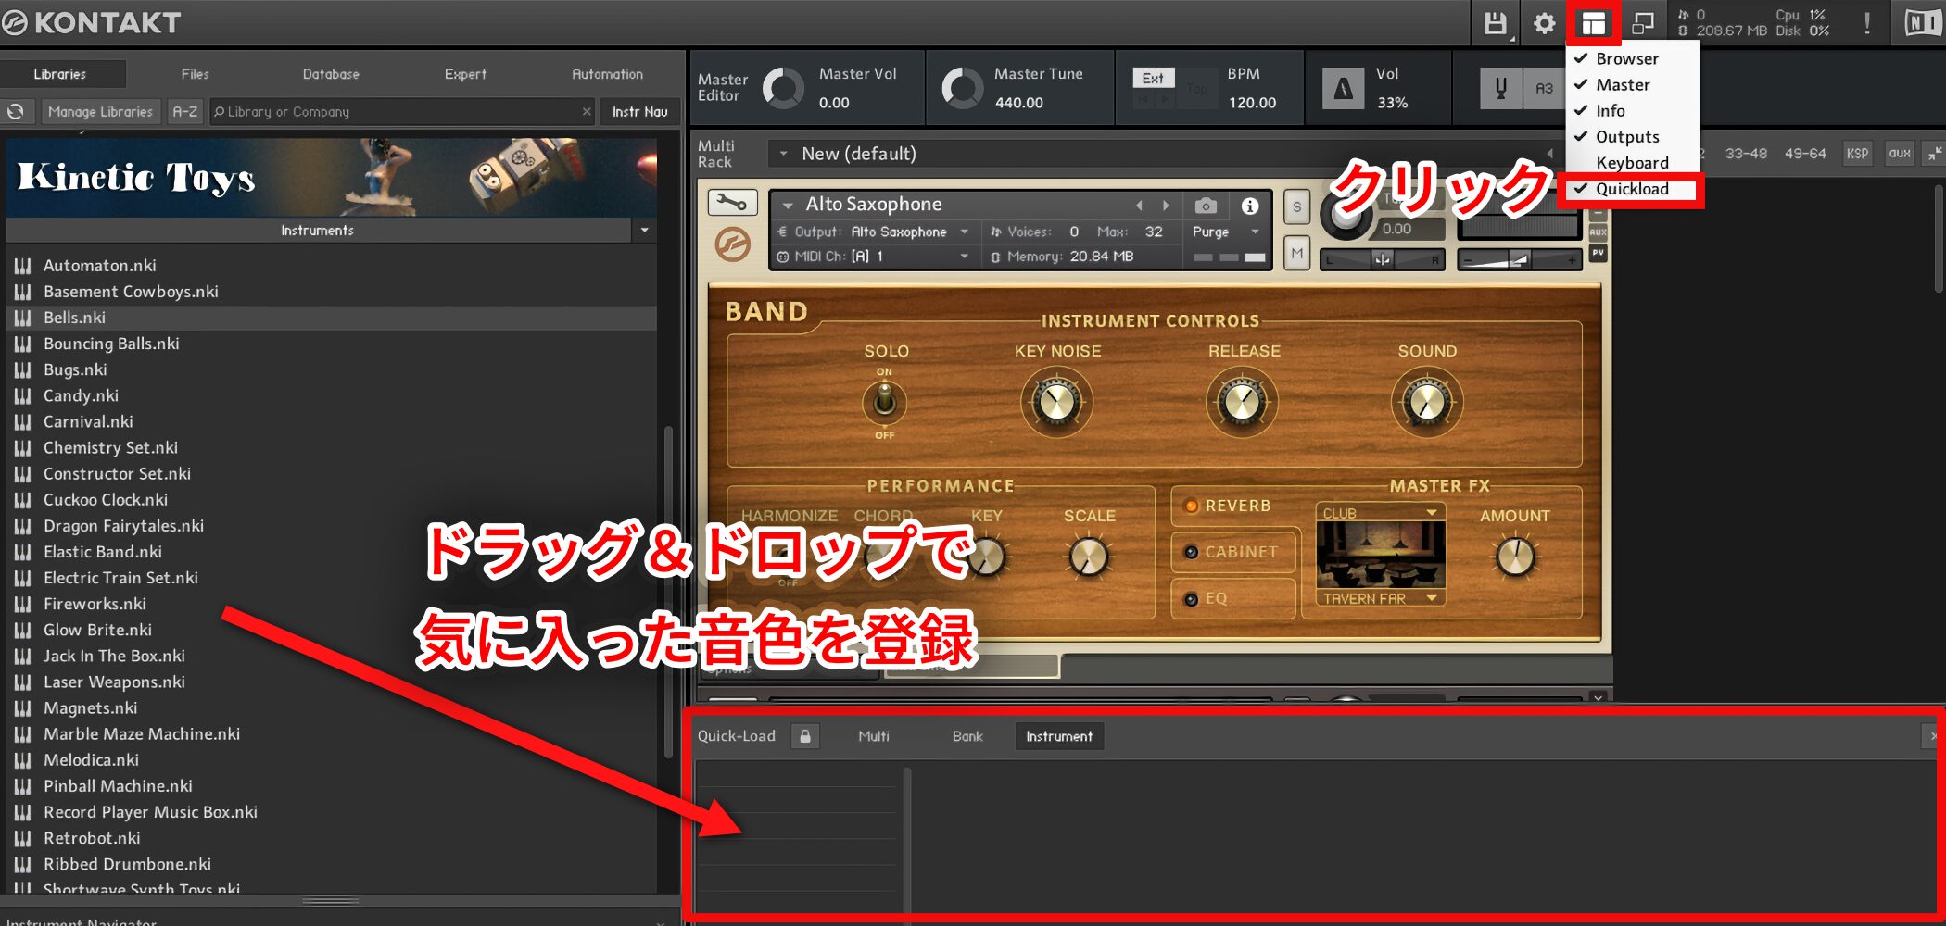Click the camera snapshot icon
The height and width of the screenshot is (926, 1946).
coord(1206,206)
